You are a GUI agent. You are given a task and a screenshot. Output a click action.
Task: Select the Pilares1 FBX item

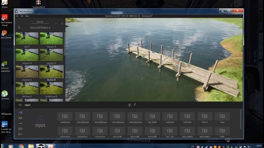pyautogui.click(x=205, y=118)
